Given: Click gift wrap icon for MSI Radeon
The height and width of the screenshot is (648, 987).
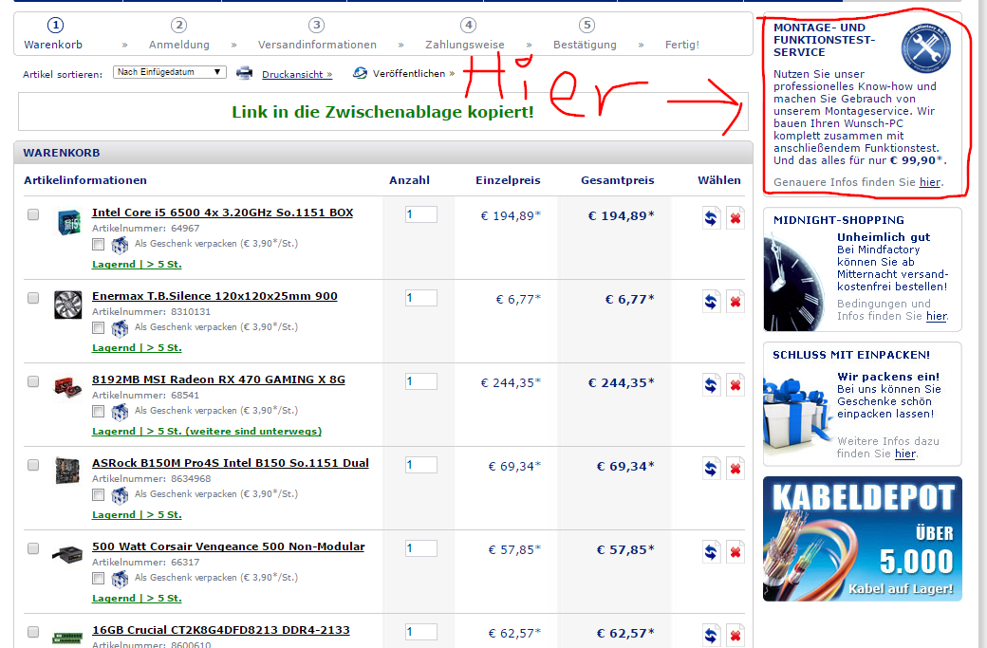Looking at the screenshot, I should pyautogui.click(x=120, y=412).
